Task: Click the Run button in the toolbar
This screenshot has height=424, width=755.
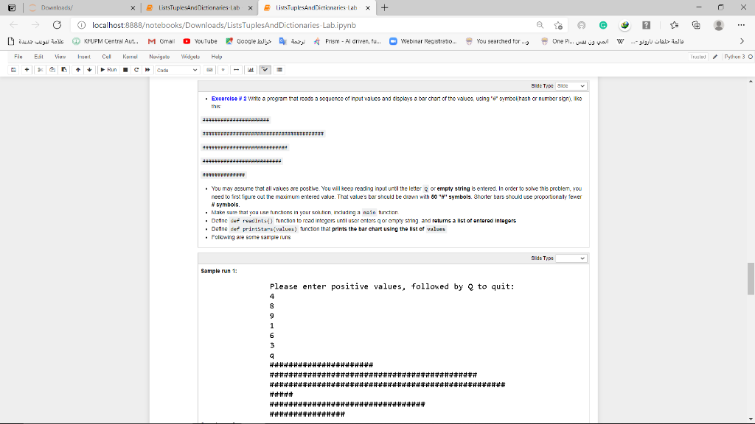Action: coord(111,69)
